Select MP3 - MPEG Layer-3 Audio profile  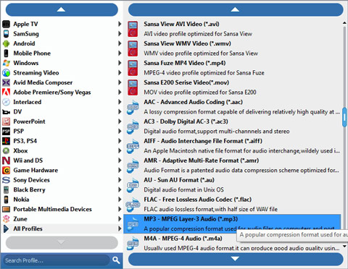232,224
